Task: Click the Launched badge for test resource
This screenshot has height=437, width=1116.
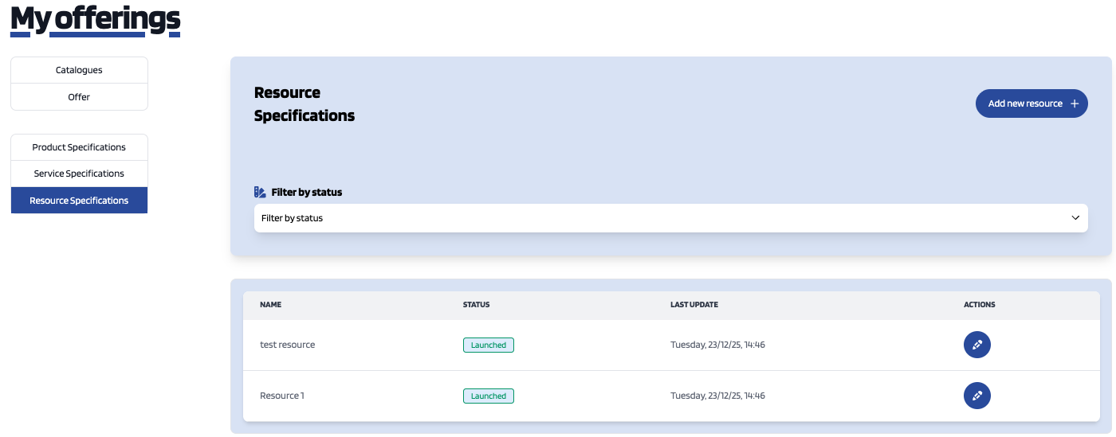Action: point(488,345)
